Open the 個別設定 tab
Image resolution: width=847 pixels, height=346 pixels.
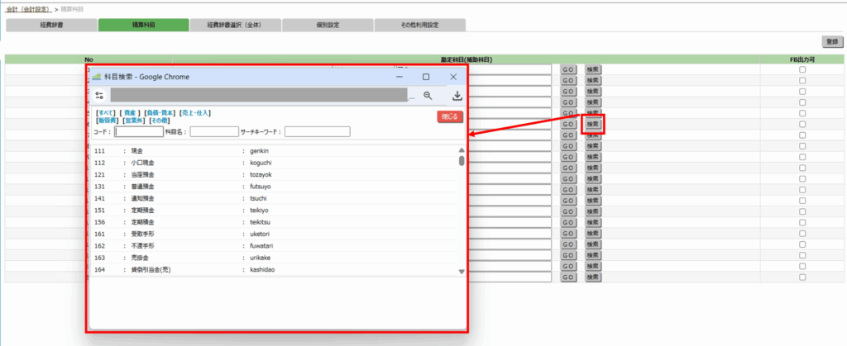click(x=327, y=25)
